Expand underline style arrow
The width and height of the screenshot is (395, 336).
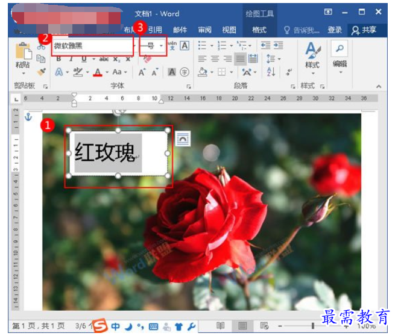[x=93, y=59]
